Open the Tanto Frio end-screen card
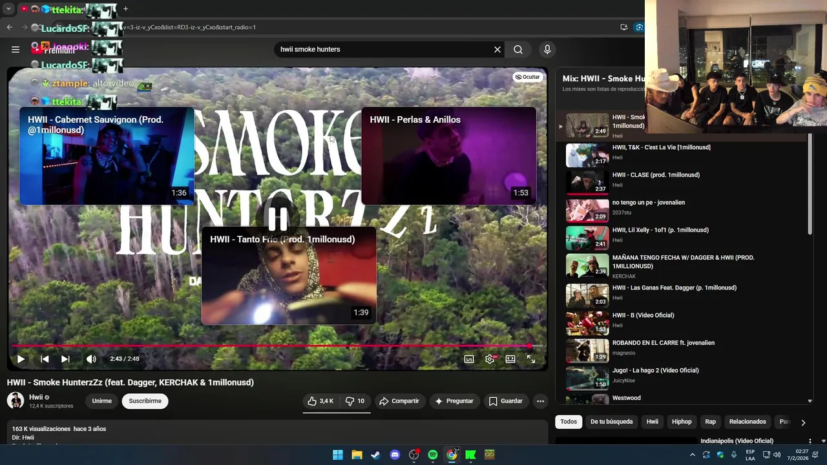827x465 pixels. (x=289, y=276)
